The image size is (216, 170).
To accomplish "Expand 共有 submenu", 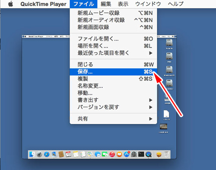I will coord(113,119).
